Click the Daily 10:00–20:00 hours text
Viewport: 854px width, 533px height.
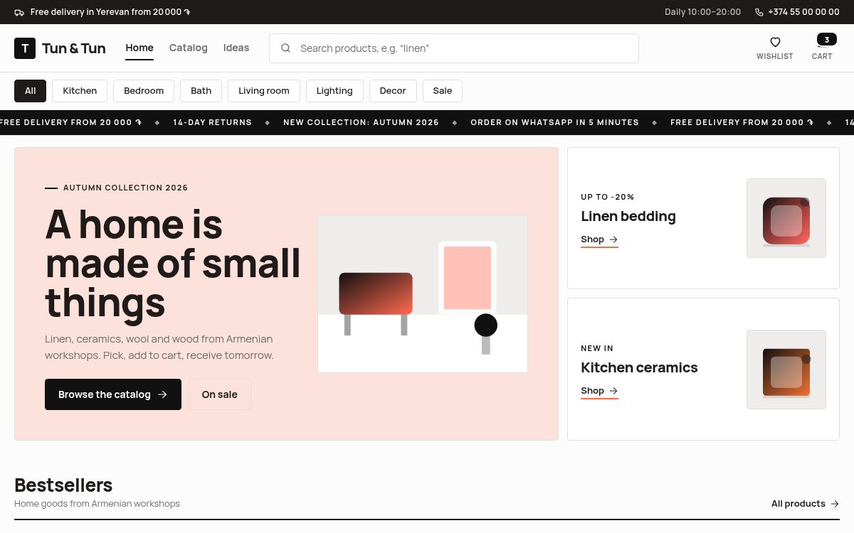pos(702,12)
